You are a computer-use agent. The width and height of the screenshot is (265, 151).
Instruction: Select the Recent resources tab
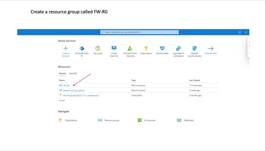[x=62, y=73]
